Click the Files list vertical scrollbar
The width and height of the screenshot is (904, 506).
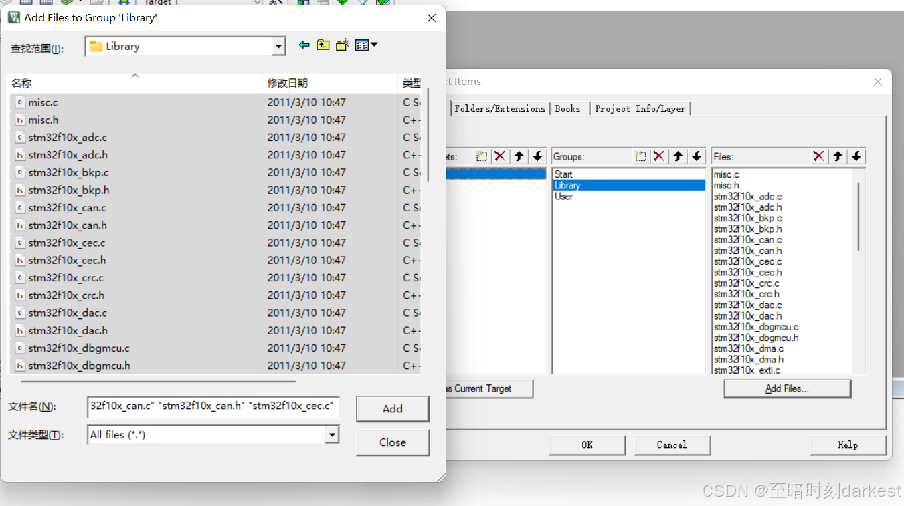pos(858,217)
